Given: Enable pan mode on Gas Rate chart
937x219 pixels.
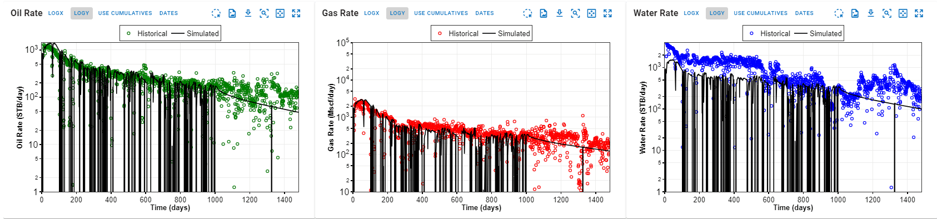Looking at the screenshot, I should pyautogui.click(x=592, y=13).
